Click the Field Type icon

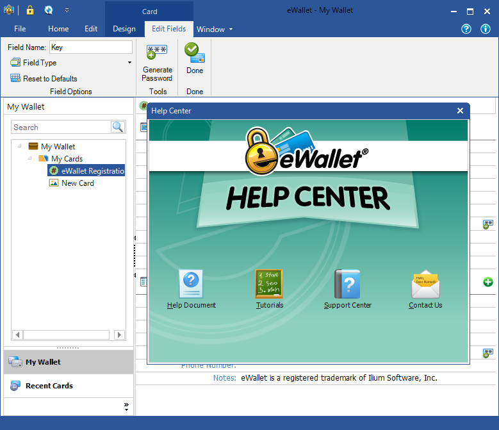15,62
